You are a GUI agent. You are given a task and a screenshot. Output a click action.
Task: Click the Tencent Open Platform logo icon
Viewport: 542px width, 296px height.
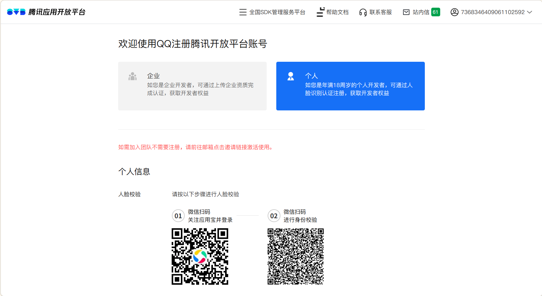pyautogui.click(x=16, y=12)
